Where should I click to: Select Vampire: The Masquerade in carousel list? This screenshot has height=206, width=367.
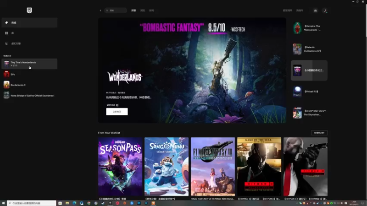[309, 28]
